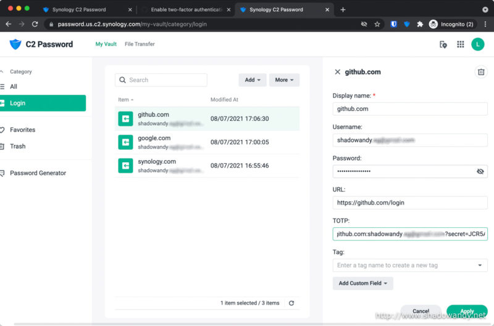
Task: Click the Cancel button
Action: tap(421, 311)
